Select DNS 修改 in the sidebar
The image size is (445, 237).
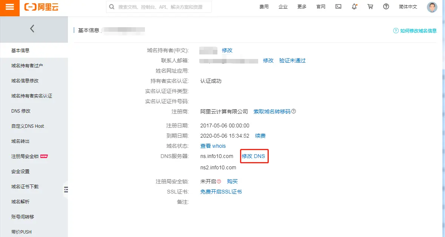[21, 111]
